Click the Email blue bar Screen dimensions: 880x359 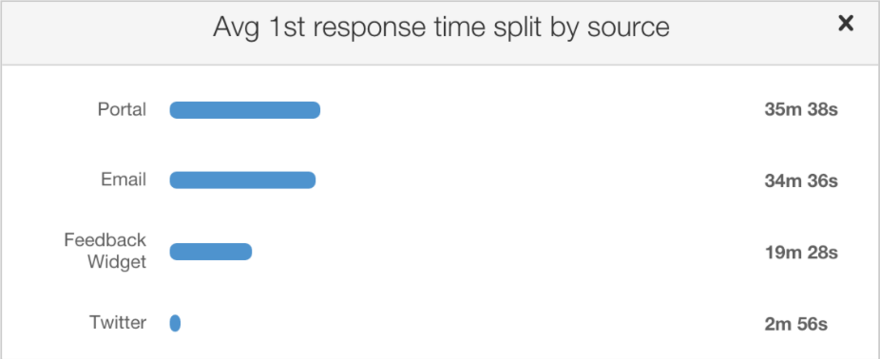click(x=242, y=180)
